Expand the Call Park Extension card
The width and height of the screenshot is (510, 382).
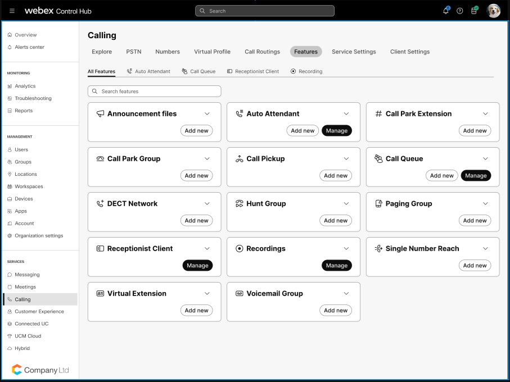click(486, 113)
